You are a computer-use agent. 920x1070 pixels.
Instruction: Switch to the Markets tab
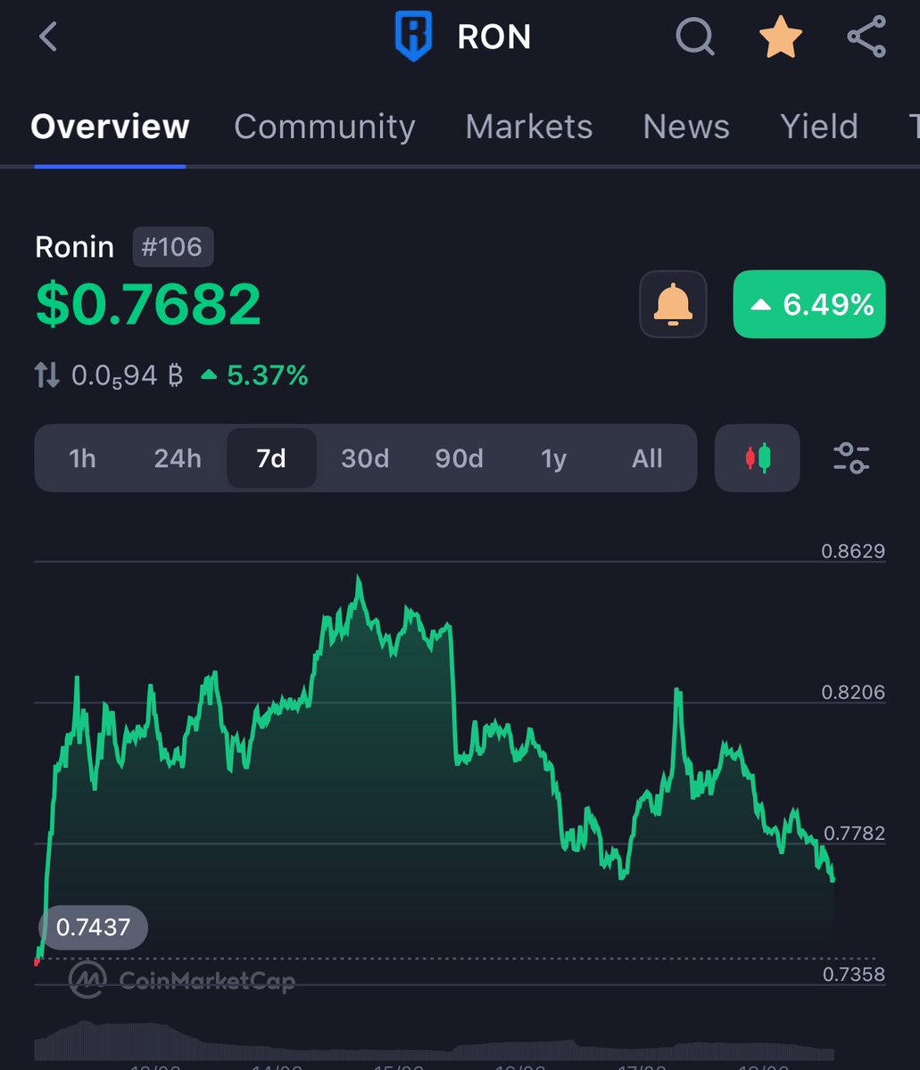529,127
